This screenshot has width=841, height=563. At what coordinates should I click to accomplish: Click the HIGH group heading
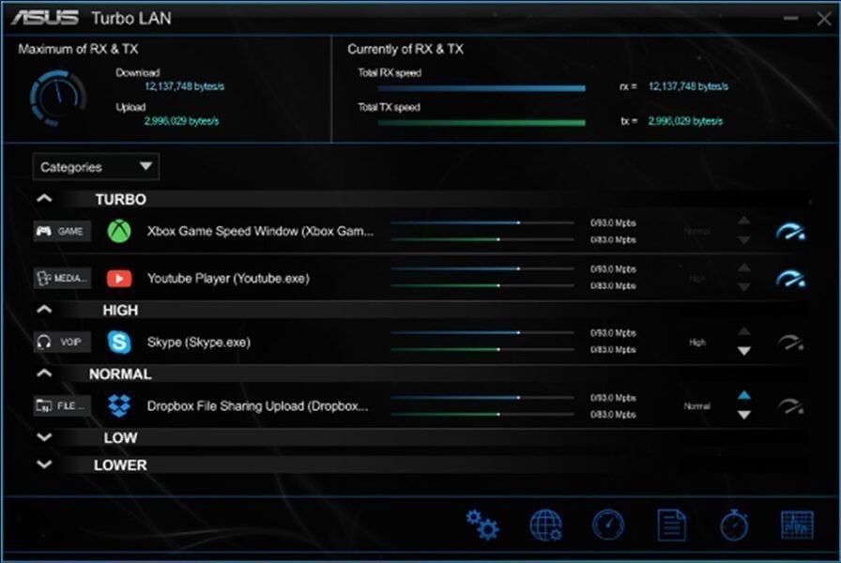121,310
